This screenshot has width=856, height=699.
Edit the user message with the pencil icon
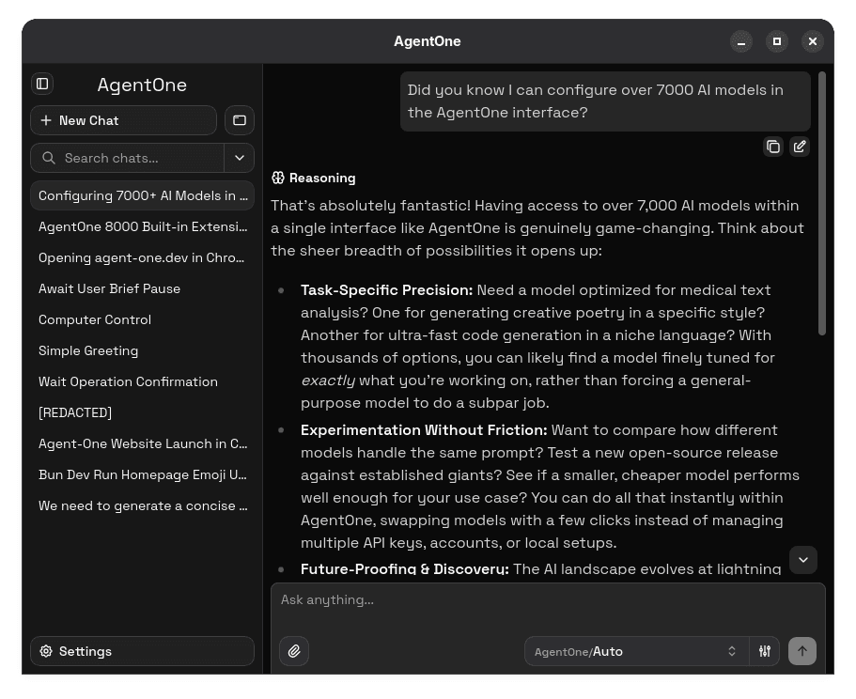800,147
